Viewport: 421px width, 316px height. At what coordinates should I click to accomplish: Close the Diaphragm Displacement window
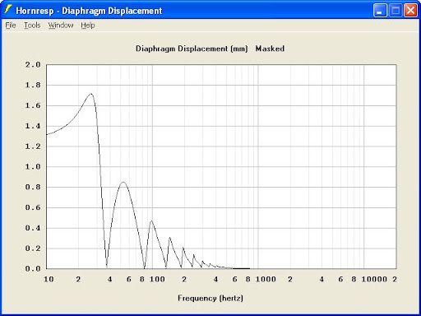[410, 11]
